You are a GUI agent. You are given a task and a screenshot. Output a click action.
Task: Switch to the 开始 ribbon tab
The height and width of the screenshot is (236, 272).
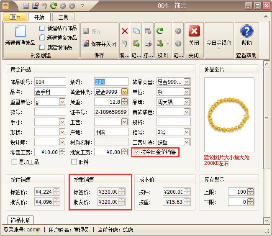point(39,17)
